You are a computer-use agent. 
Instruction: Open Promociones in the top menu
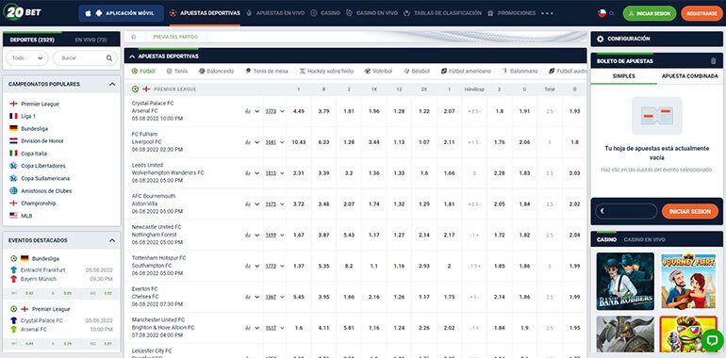[512, 13]
